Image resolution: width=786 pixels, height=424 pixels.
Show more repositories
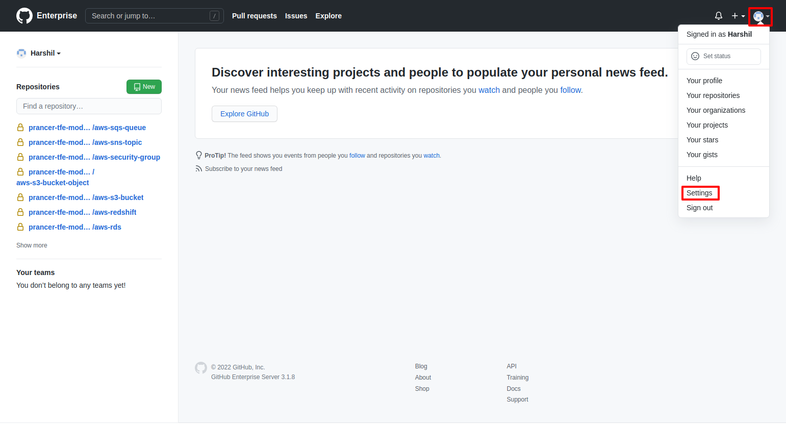click(32, 245)
